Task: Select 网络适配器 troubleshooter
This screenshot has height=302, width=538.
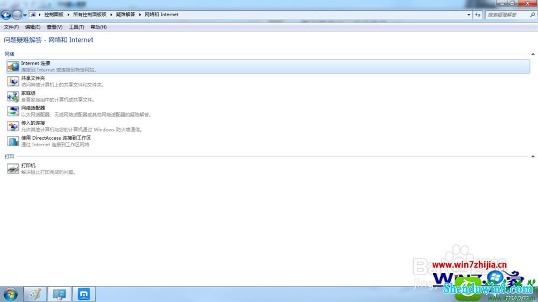Action: pos(268,111)
